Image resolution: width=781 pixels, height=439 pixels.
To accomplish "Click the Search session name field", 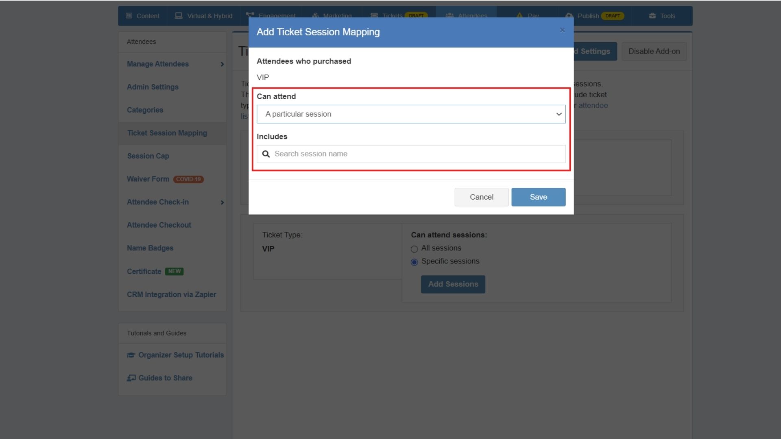I will point(411,154).
